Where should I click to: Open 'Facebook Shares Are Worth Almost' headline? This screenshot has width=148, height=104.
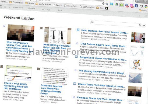pos(101,99)
